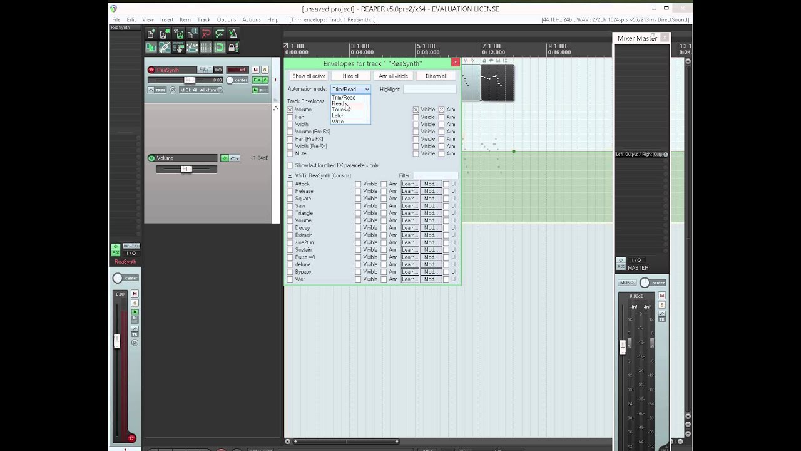Click the red Undo toolbar icon
The image size is (801, 451).
pos(206,34)
